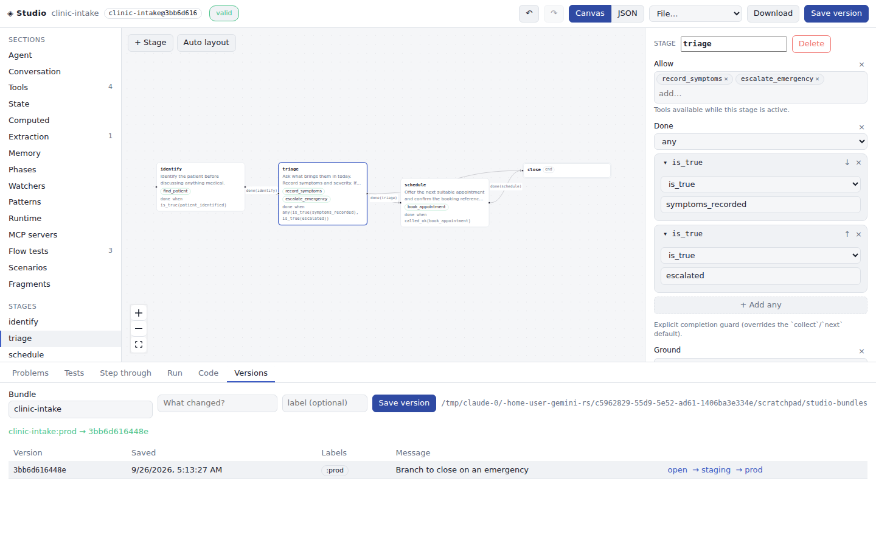Remove the escalate_emergency tool chip
Screen dimensions: 876x548
click(817, 79)
